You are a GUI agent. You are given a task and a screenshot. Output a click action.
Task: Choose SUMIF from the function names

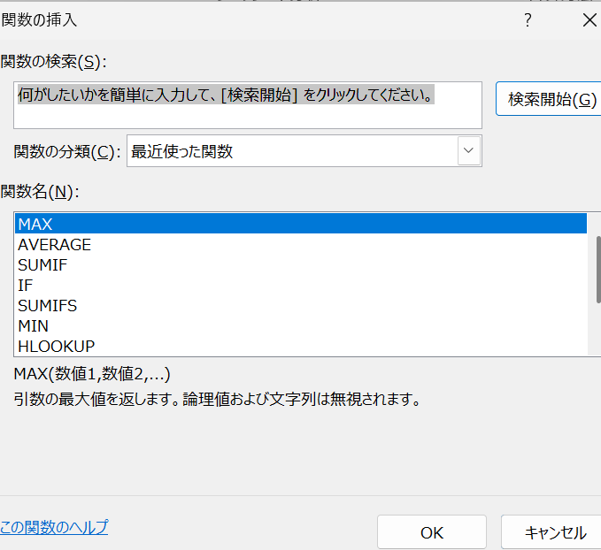(x=42, y=265)
